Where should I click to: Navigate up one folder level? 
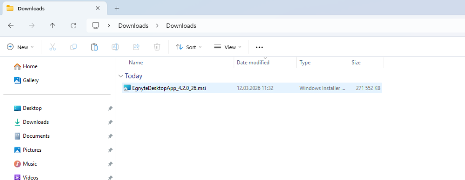tap(53, 26)
